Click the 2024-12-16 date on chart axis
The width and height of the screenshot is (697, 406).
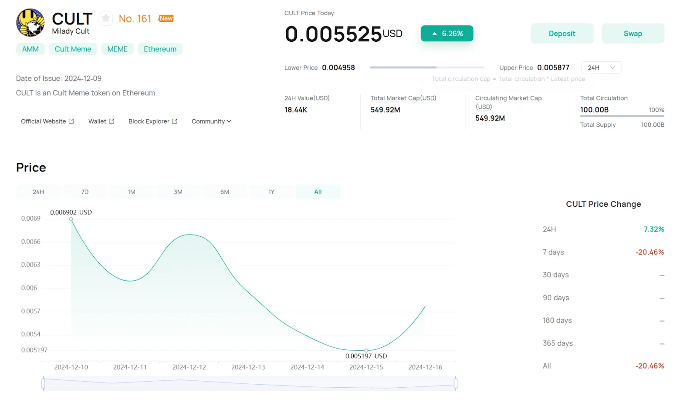tap(425, 367)
